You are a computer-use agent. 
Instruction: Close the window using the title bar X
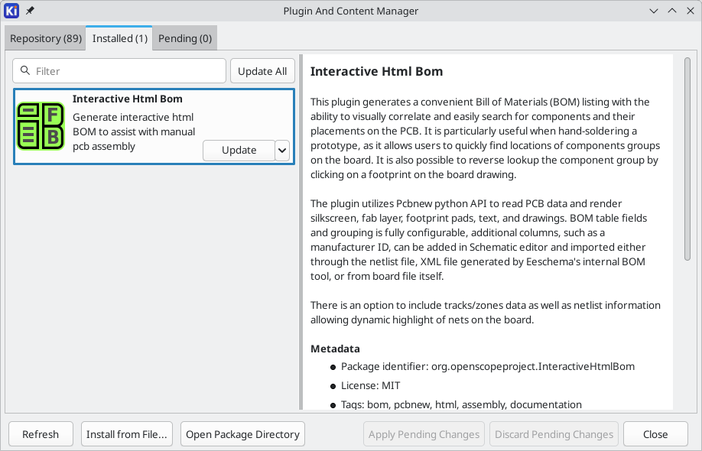coord(689,11)
